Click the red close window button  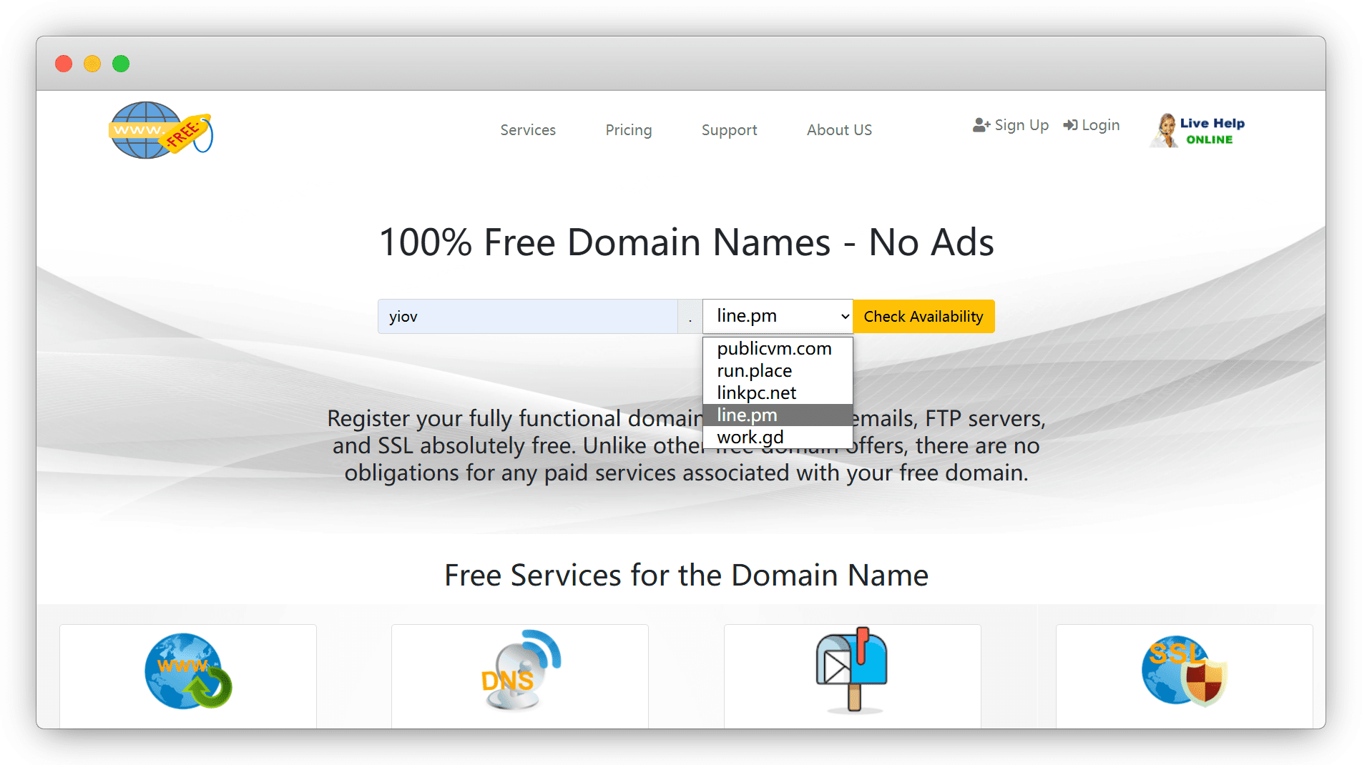pyautogui.click(x=64, y=64)
